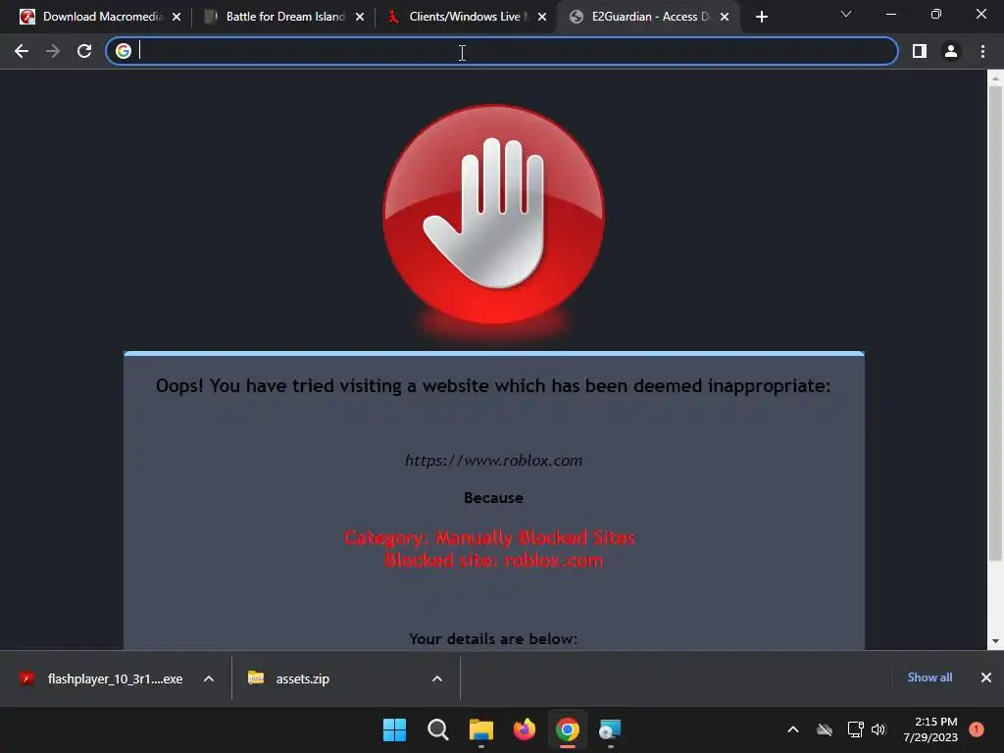The height and width of the screenshot is (753, 1004).
Task: Open the volume tray icon
Action: [878, 729]
